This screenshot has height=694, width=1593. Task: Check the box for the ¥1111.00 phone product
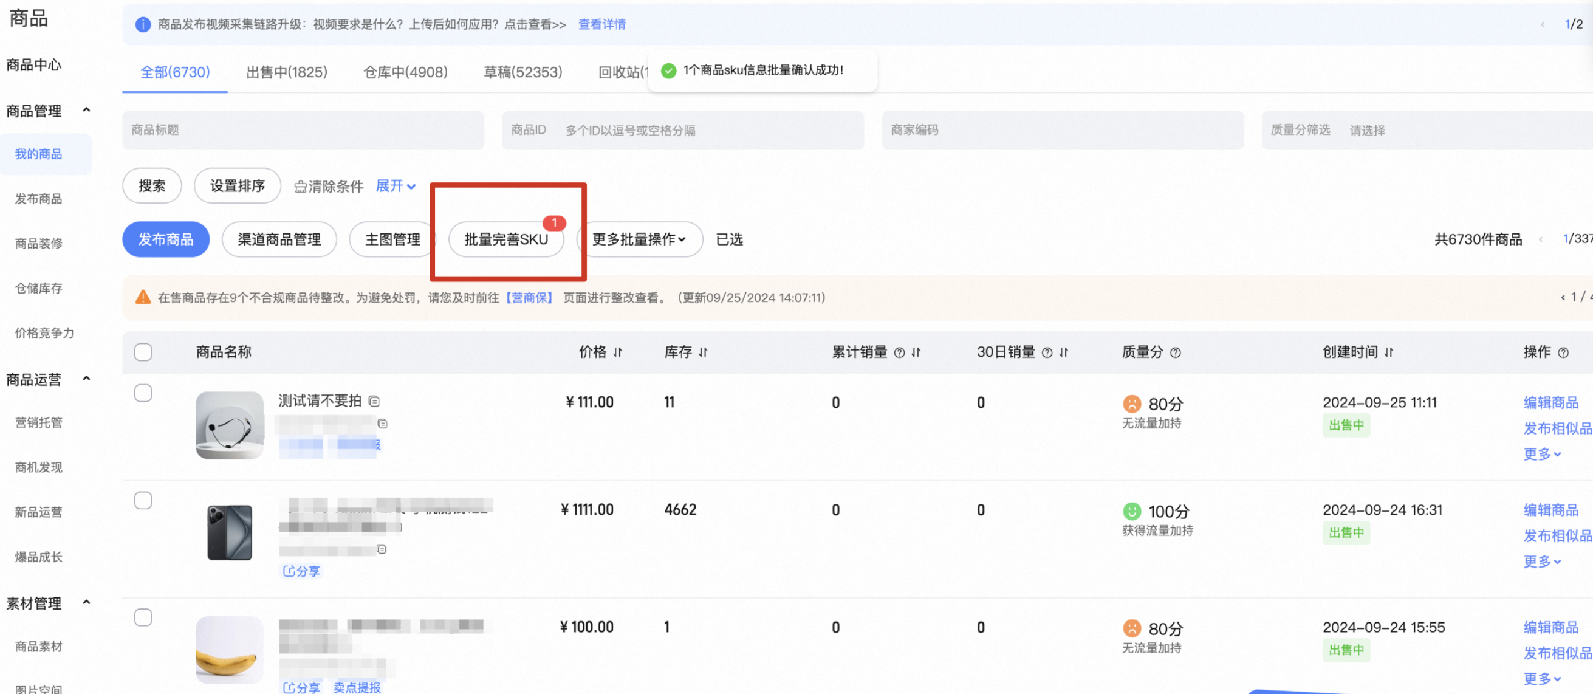tap(143, 500)
